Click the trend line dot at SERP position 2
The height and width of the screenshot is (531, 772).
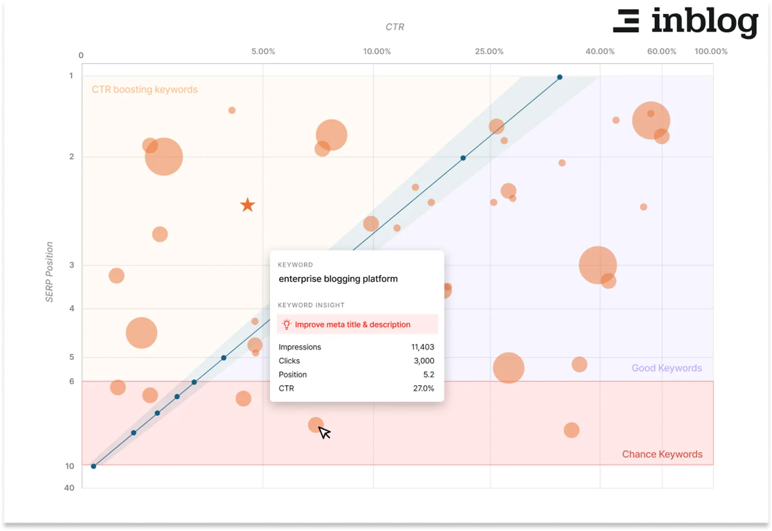[463, 158]
